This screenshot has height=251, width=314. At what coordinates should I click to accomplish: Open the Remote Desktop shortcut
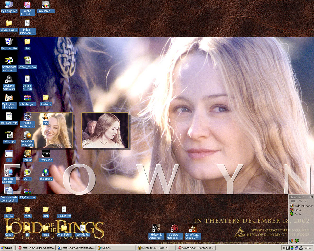pos(9,176)
